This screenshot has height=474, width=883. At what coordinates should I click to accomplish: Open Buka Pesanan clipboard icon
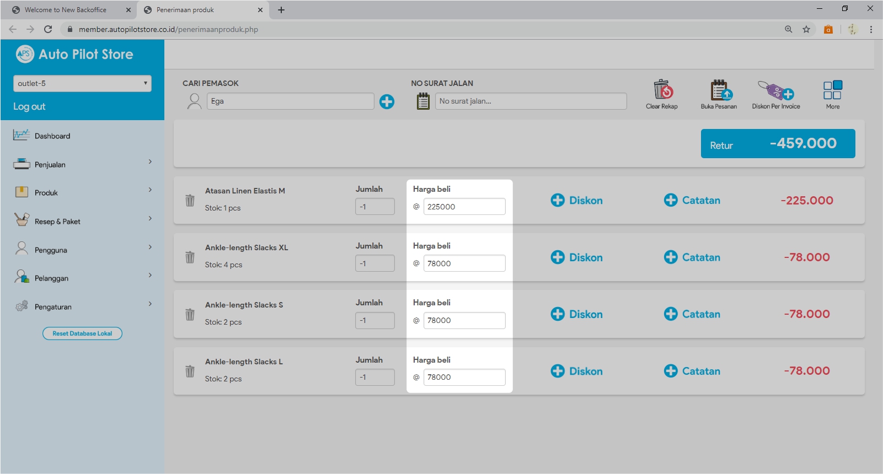[x=719, y=89]
